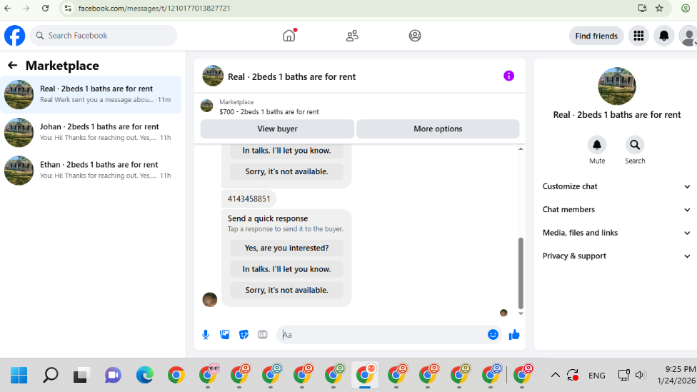The width and height of the screenshot is (697, 392).
Task: Expand the Customize chat section
Action: [616, 186]
